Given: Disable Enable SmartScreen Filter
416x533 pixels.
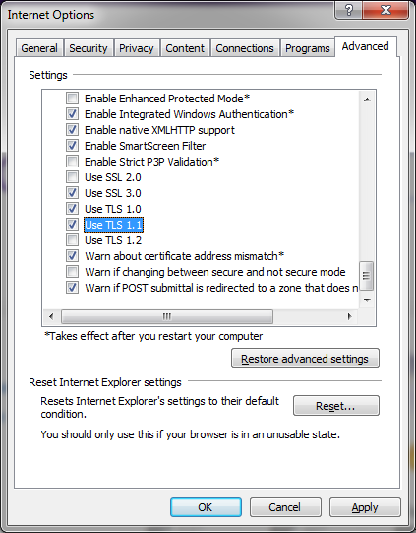Looking at the screenshot, I should click(72, 146).
